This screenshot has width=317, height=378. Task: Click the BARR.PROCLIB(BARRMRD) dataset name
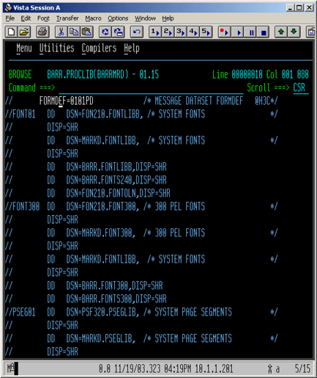click(88, 75)
